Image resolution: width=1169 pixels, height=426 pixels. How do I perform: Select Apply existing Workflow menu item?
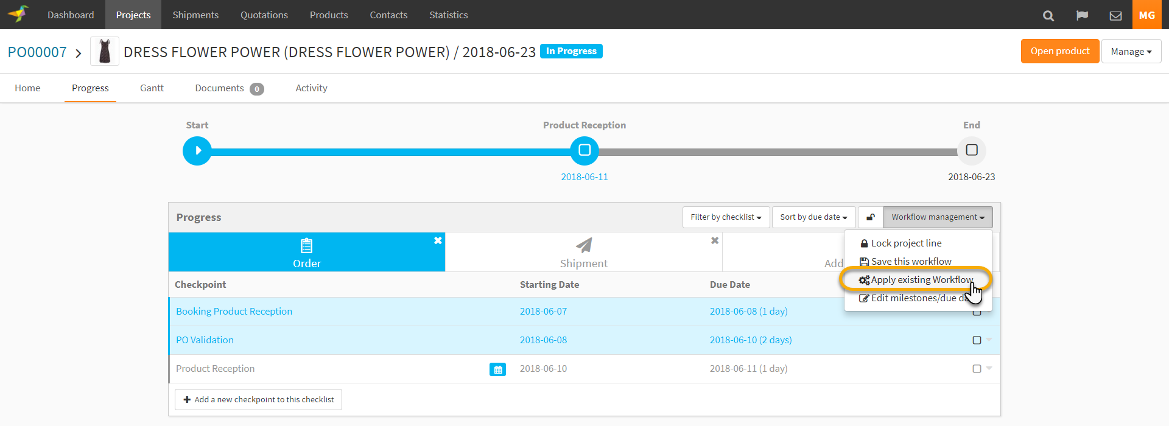[x=916, y=280]
